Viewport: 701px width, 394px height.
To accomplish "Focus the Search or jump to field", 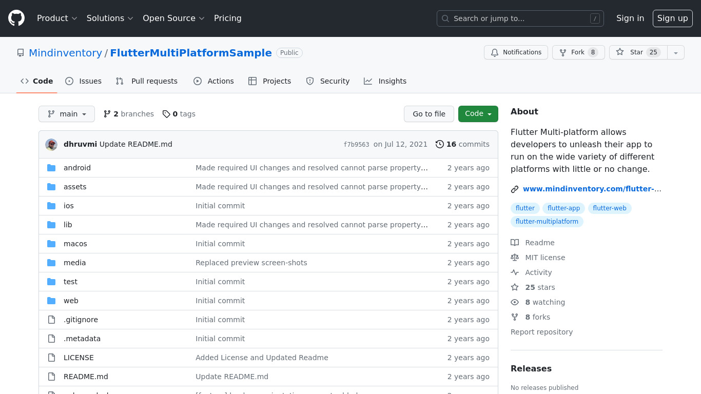I will [520, 18].
